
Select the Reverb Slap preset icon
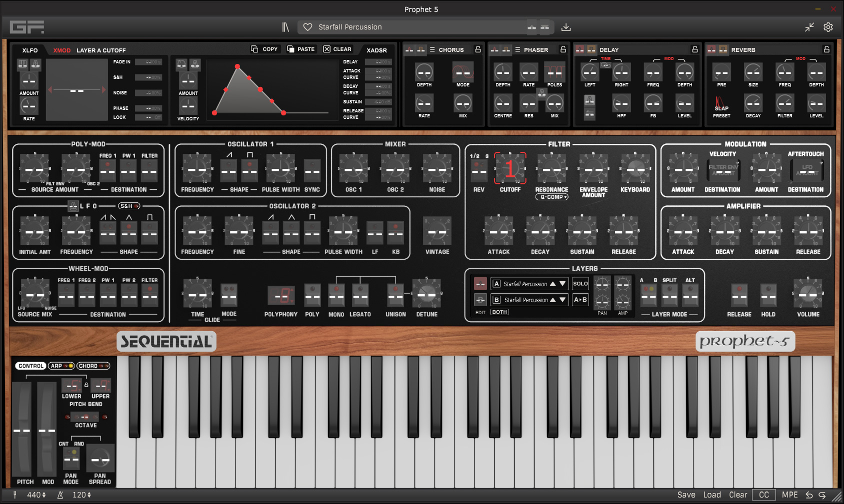click(721, 103)
